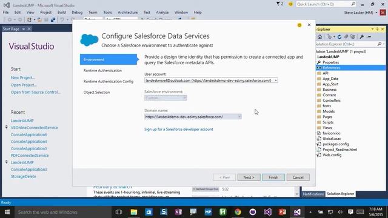
Task: Close the Configure Salesforce dialog
Action: [x=309, y=25]
